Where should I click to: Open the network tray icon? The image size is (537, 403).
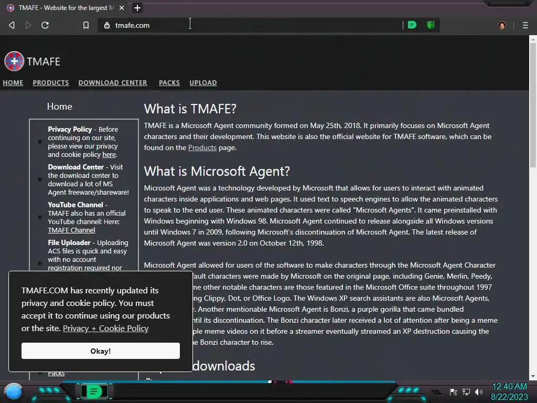(x=466, y=391)
